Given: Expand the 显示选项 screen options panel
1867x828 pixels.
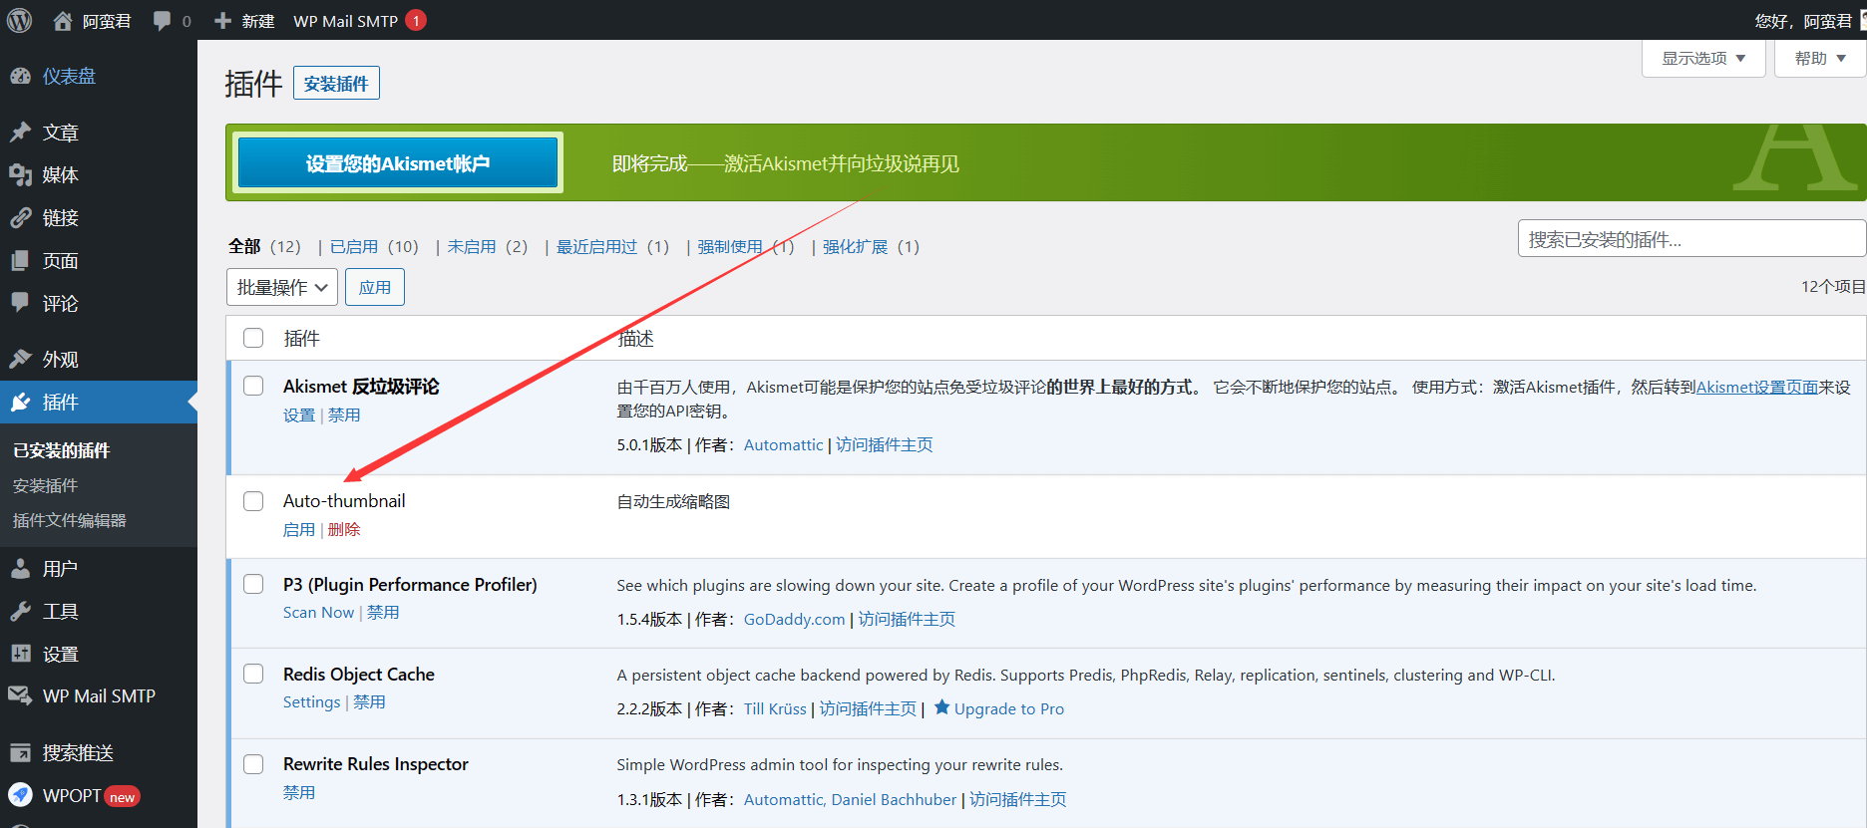Looking at the screenshot, I should 1703,58.
